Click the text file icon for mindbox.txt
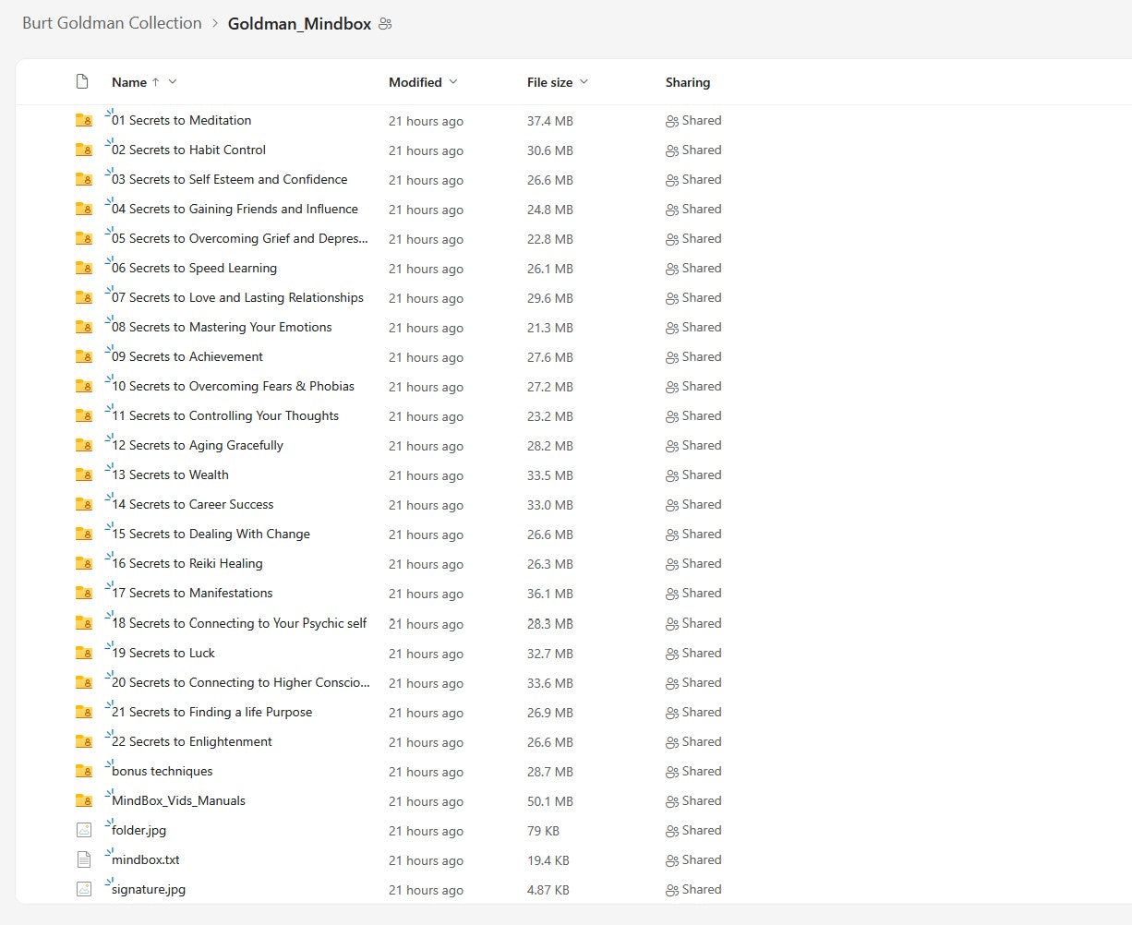 (84, 859)
